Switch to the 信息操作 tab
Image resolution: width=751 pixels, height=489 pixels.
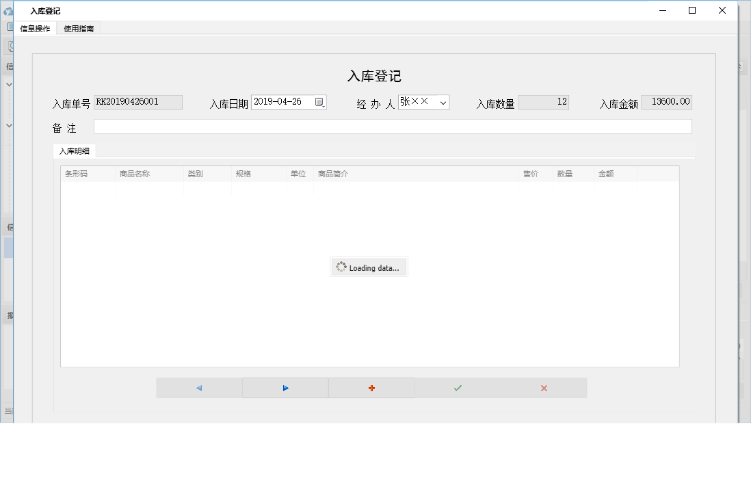click(35, 29)
